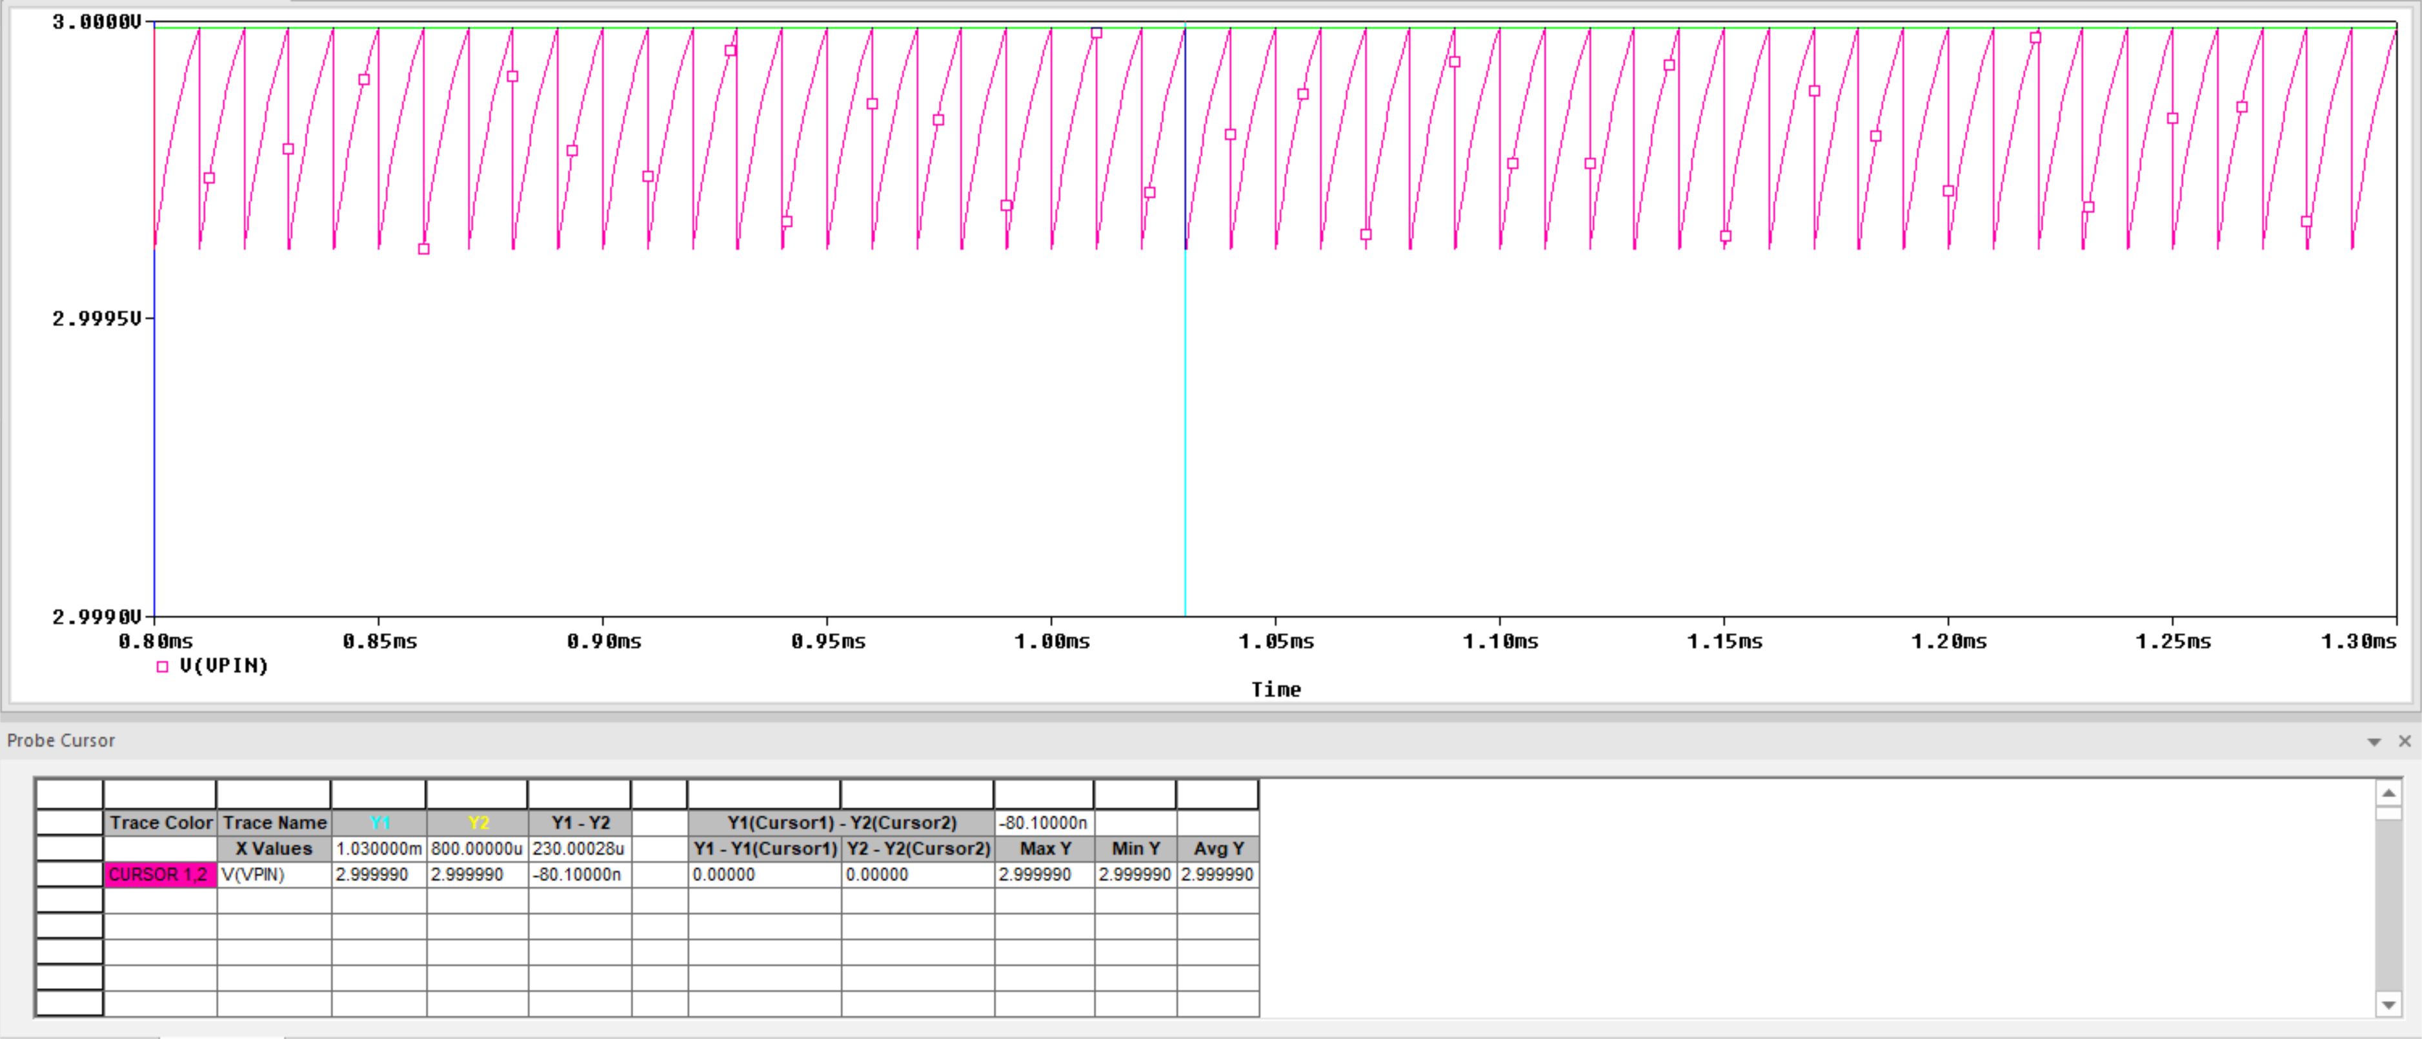
Task: Click the 2.9990V y-axis label
Action: 97,617
